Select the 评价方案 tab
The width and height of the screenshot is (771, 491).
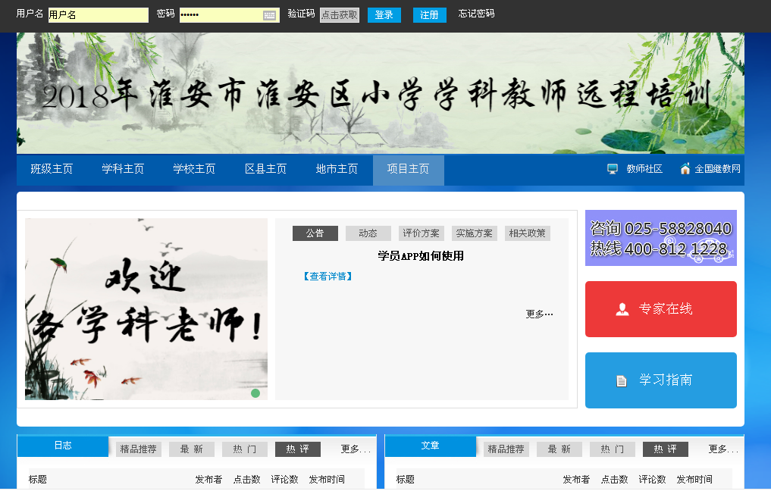pyautogui.click(x=421, y=233)
